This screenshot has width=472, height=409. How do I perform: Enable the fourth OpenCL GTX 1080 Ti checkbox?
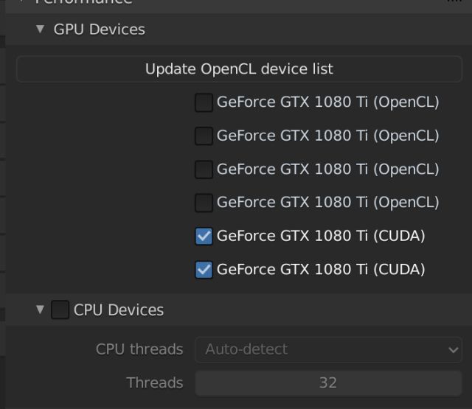coord(204,203)
